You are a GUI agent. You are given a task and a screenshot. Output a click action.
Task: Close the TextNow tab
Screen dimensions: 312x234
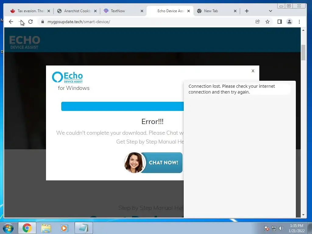142,11
